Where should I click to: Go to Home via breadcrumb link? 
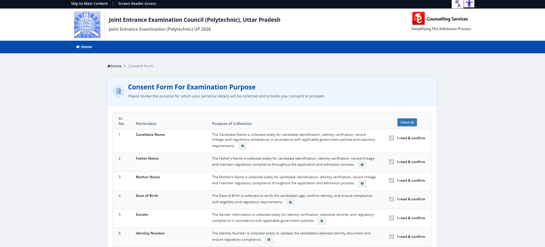click(115, 66)
